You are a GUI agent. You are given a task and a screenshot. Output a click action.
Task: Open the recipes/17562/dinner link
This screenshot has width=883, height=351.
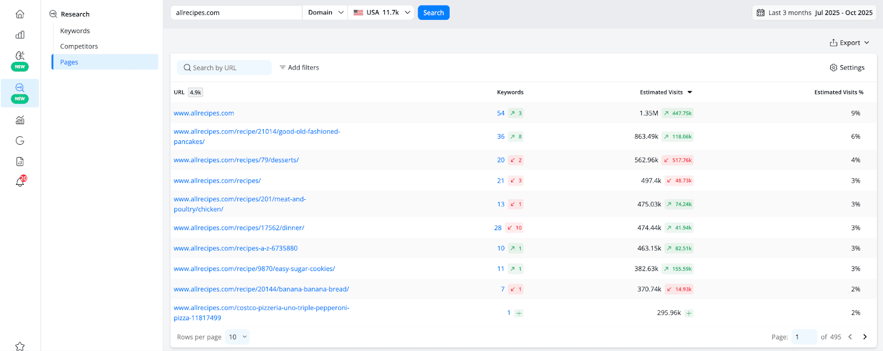click(x=239, y=228)
